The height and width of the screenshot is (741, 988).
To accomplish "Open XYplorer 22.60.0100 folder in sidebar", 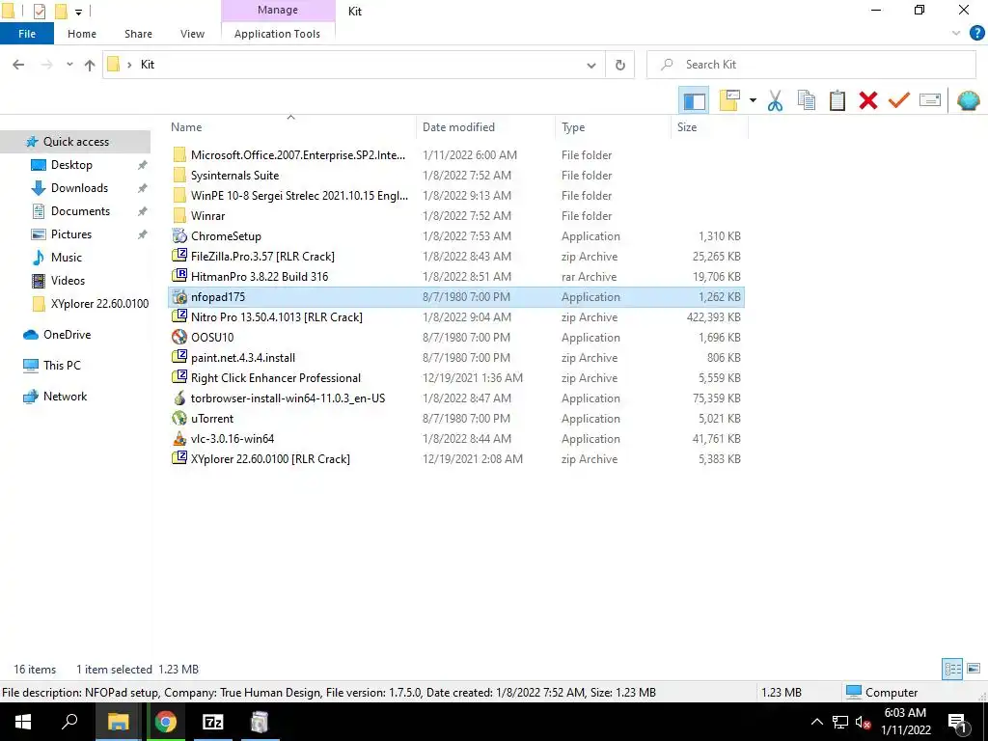I will pos(99,304).
